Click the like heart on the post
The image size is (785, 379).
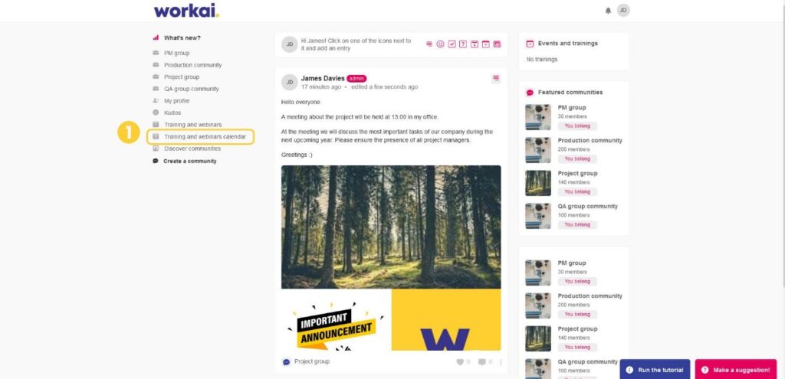[x=460, y=362]
